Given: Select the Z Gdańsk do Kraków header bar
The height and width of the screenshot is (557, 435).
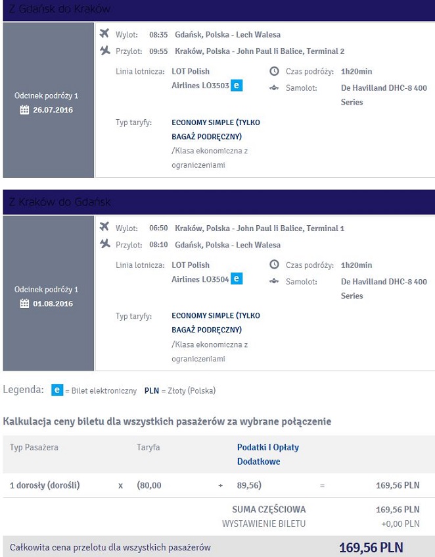Looking at the screenshot, I should pos(219,11).
